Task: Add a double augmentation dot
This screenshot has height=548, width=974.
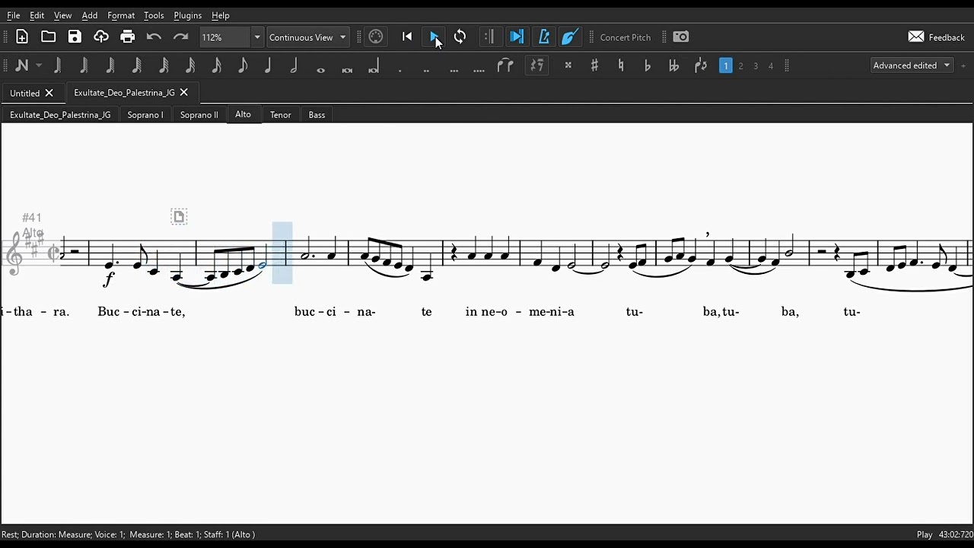Action: coord(426,69)
